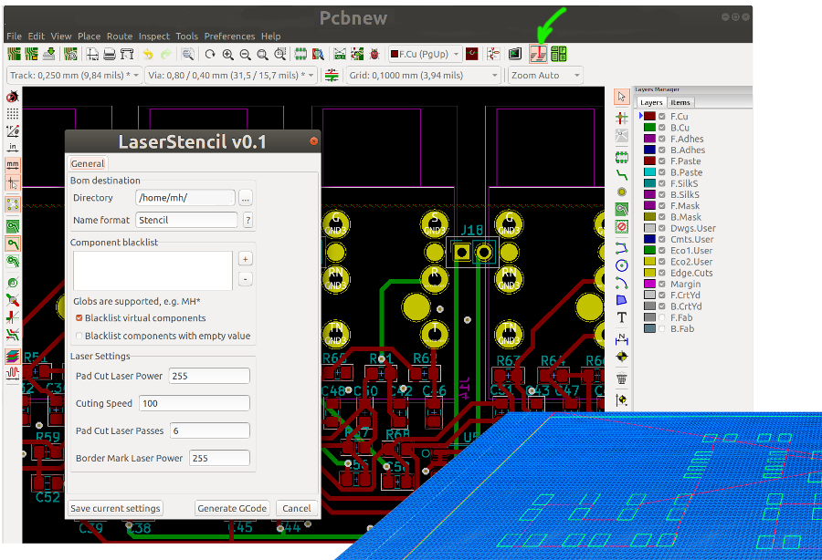Open the Via size dropdown
Viewport: 822px width, 560px height.
coord(231,76)
